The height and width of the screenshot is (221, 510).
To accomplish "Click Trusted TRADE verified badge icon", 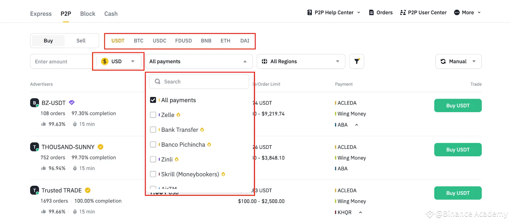I will click(88, 190).
